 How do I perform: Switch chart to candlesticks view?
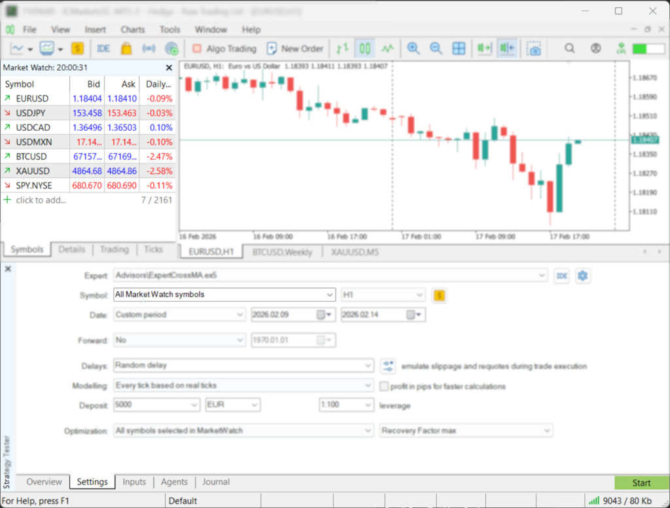365,48
